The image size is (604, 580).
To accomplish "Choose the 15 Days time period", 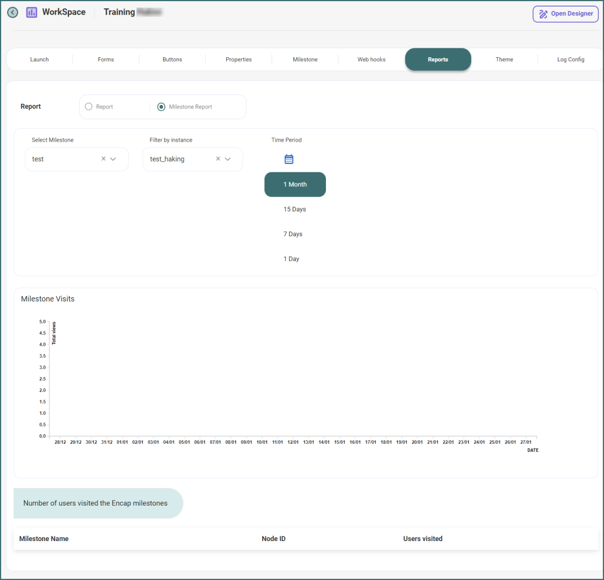I will (x=295, y=209).
